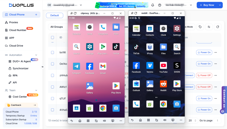Click the Cashback banner in sidebar
This screenshot has height=129, width=227.
point(21,105)
